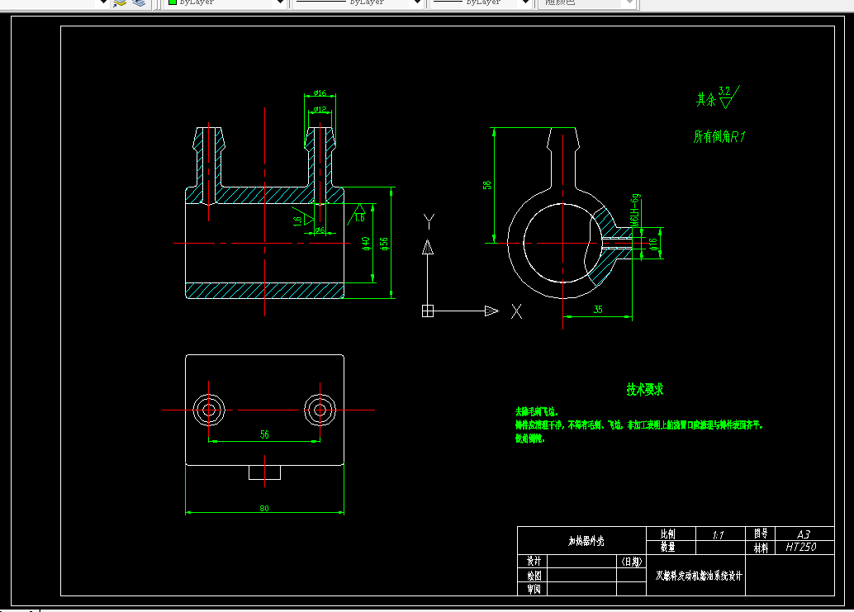Select the left 1.6 roughness symbol

[x=301, y=216]
